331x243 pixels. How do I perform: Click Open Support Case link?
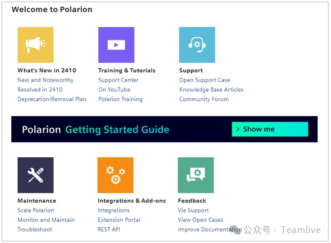[205, 80]
